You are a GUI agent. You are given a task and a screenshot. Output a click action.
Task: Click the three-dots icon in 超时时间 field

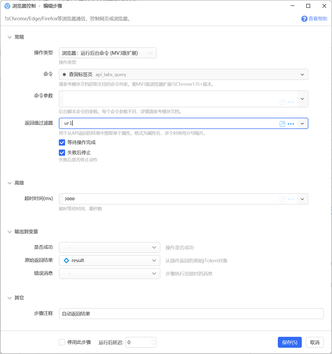pyautogui.click(x=291, y=199)
